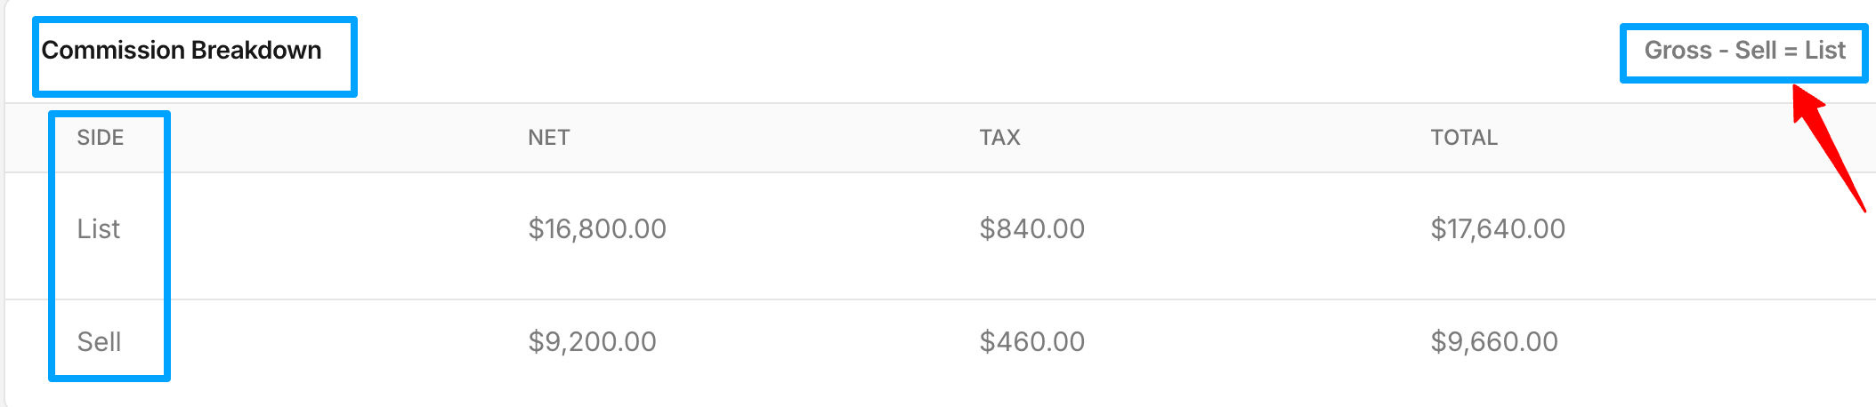Click the Sell tax amount $460.00

1031,342
